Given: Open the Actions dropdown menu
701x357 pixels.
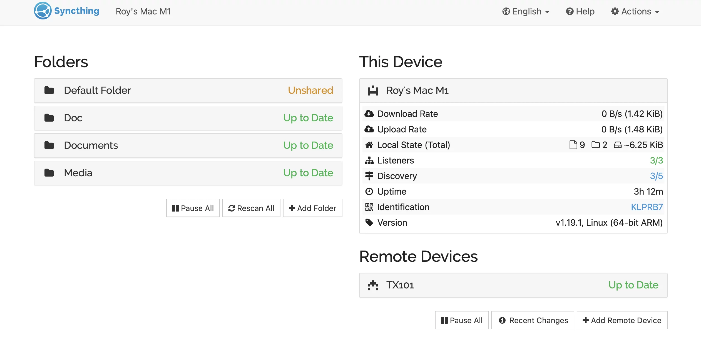Looking at the screenshot, I should pos(635,12).
